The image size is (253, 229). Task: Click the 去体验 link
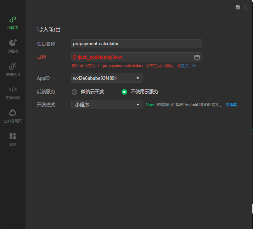231,105
